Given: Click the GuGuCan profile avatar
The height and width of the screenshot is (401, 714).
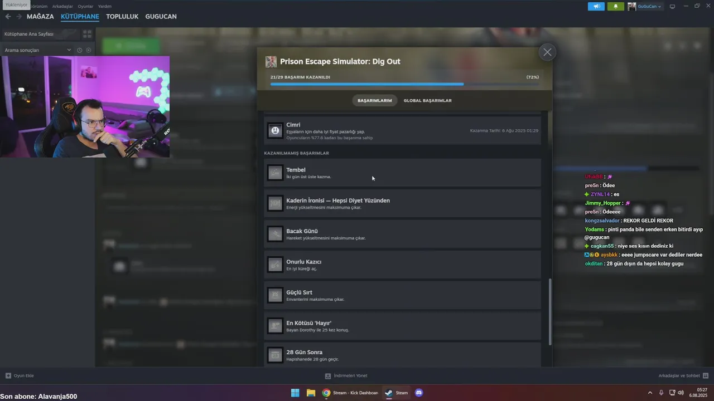Looking at the screenshot, I should click(631, 7).
